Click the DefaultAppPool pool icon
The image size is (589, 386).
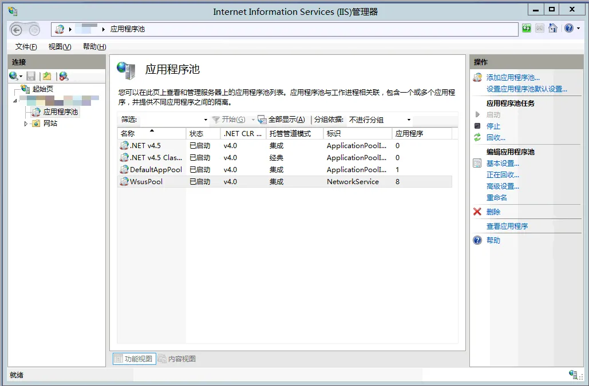click(124, 170)
